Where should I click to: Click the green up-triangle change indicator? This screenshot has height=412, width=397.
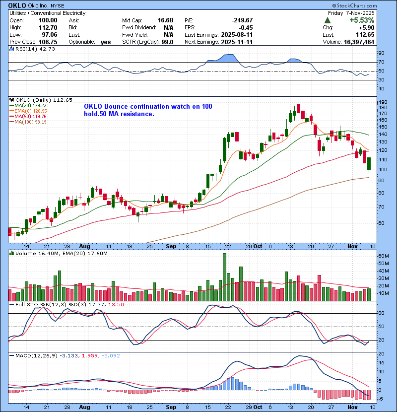point(328,20)
